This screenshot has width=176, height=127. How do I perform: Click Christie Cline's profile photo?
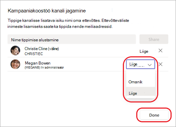point(16,50)
